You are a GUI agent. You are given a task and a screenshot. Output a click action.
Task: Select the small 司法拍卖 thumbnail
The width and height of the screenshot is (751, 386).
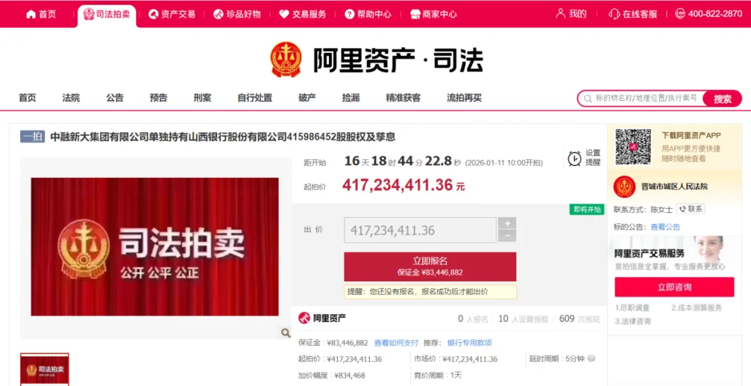(x=45, y=369)
